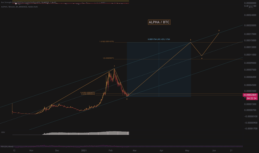
Task: Click 0.00007500 on the price axis
Action: tap(250, 70)
